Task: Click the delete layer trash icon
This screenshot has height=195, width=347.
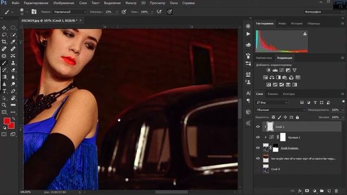Action: click(336, 191)
